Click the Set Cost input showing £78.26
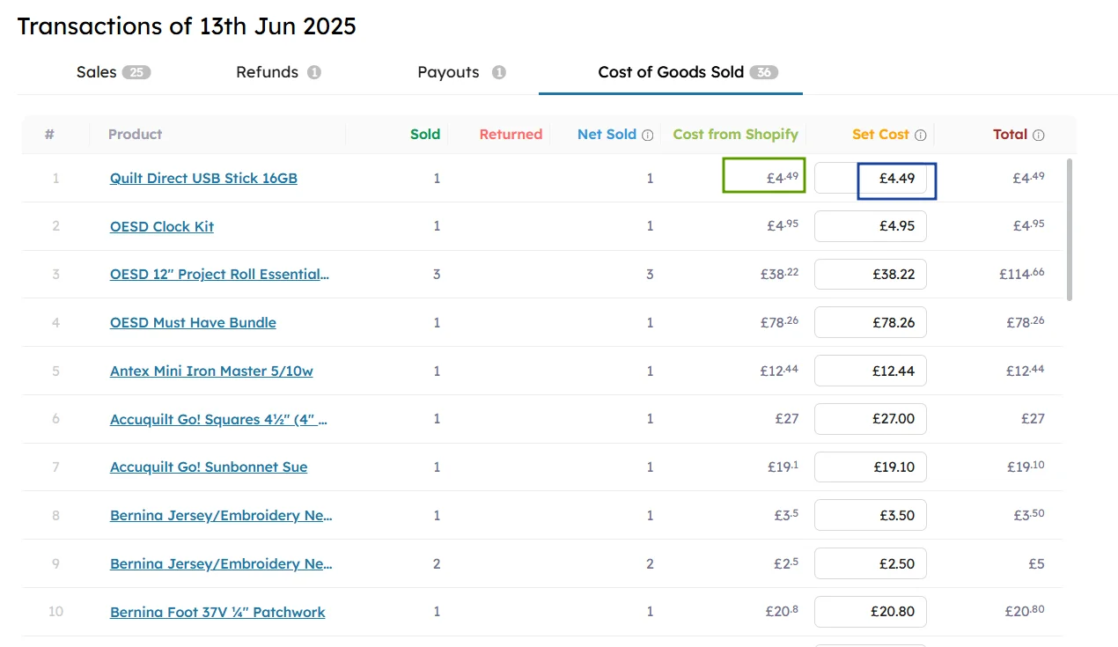Screen dimensions: 1118x647 click(x=871, y=322)
